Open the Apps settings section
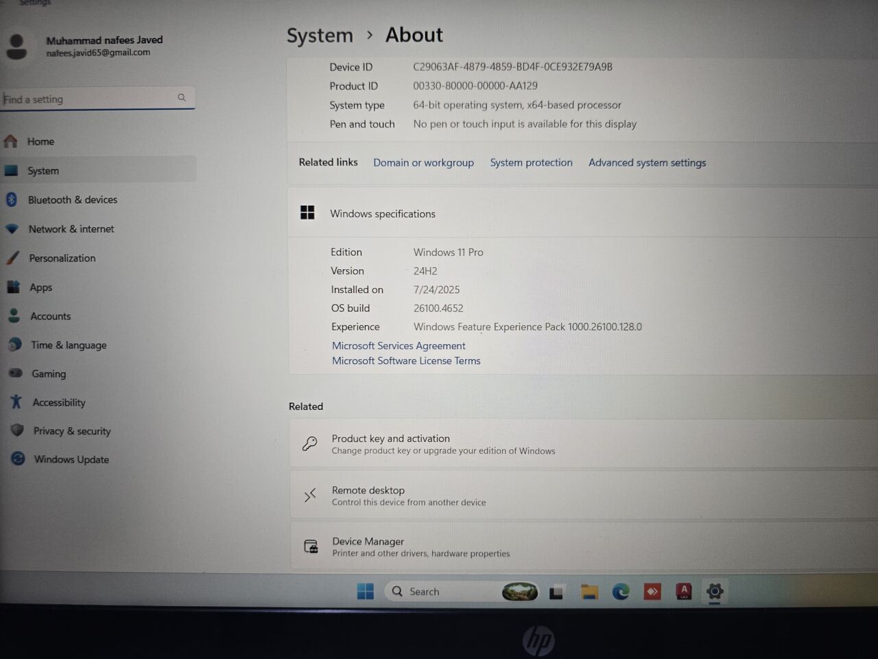Viewport: 878px width, 659px height. click(x=40, y=288)
